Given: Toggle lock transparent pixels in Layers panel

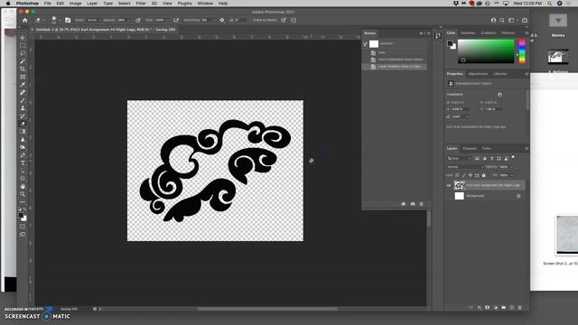Looking at the screenshot, I should click(457, 175).
